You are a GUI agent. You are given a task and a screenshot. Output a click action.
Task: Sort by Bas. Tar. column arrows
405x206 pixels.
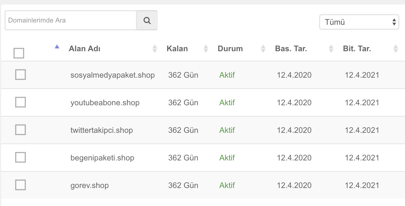(x=331, y=49)
